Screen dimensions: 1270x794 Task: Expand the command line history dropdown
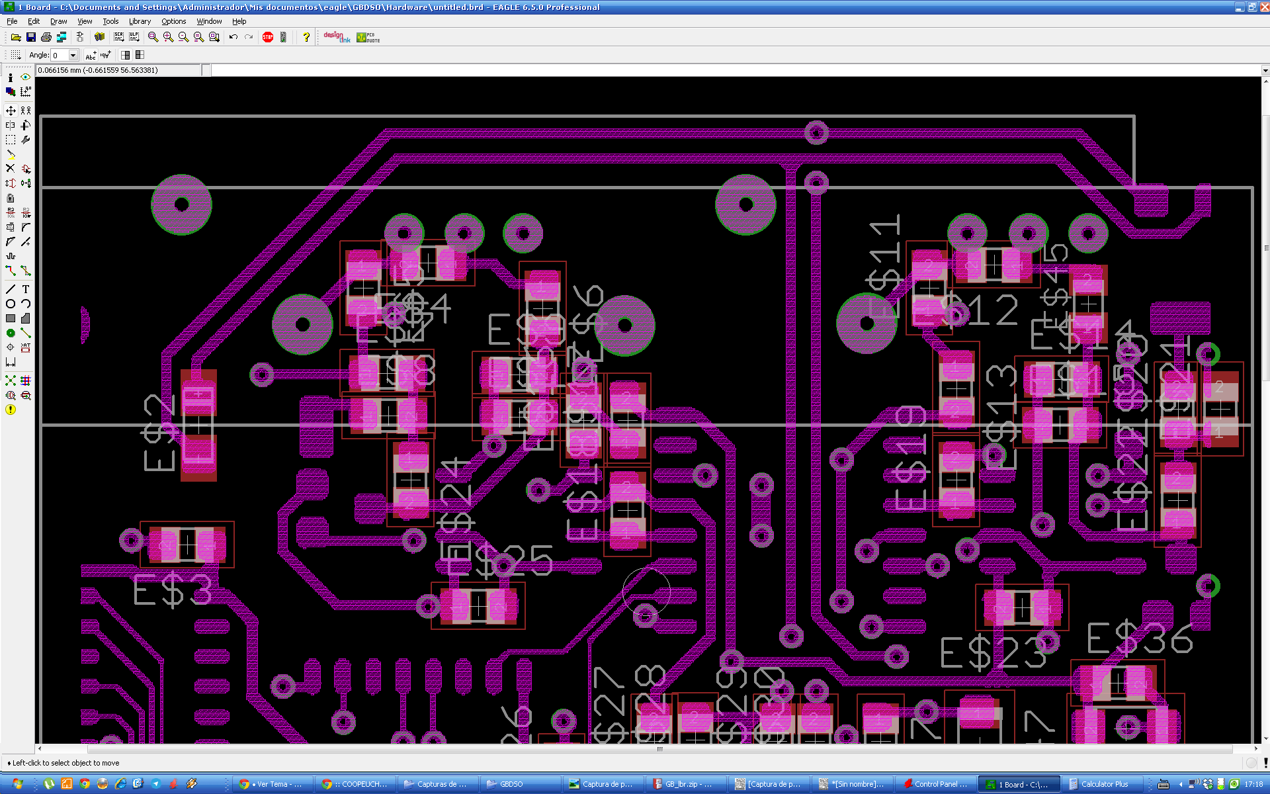pos(1265,70)
